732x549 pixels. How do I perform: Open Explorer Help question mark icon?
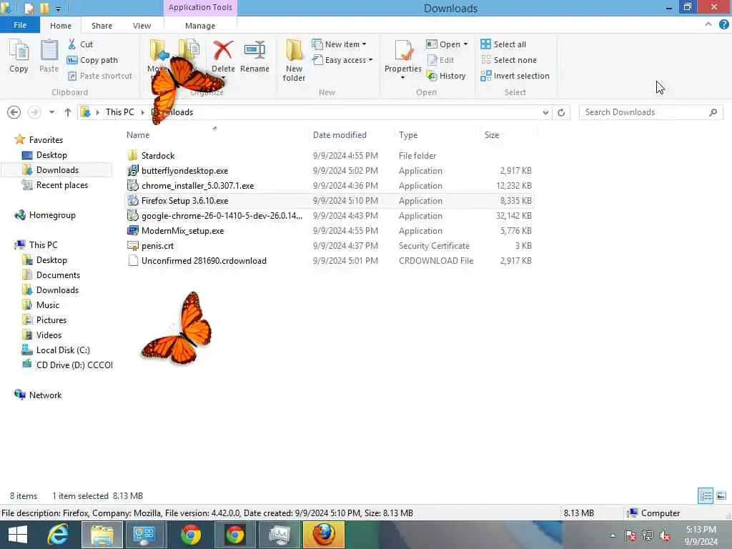click(x=723, y=25)
